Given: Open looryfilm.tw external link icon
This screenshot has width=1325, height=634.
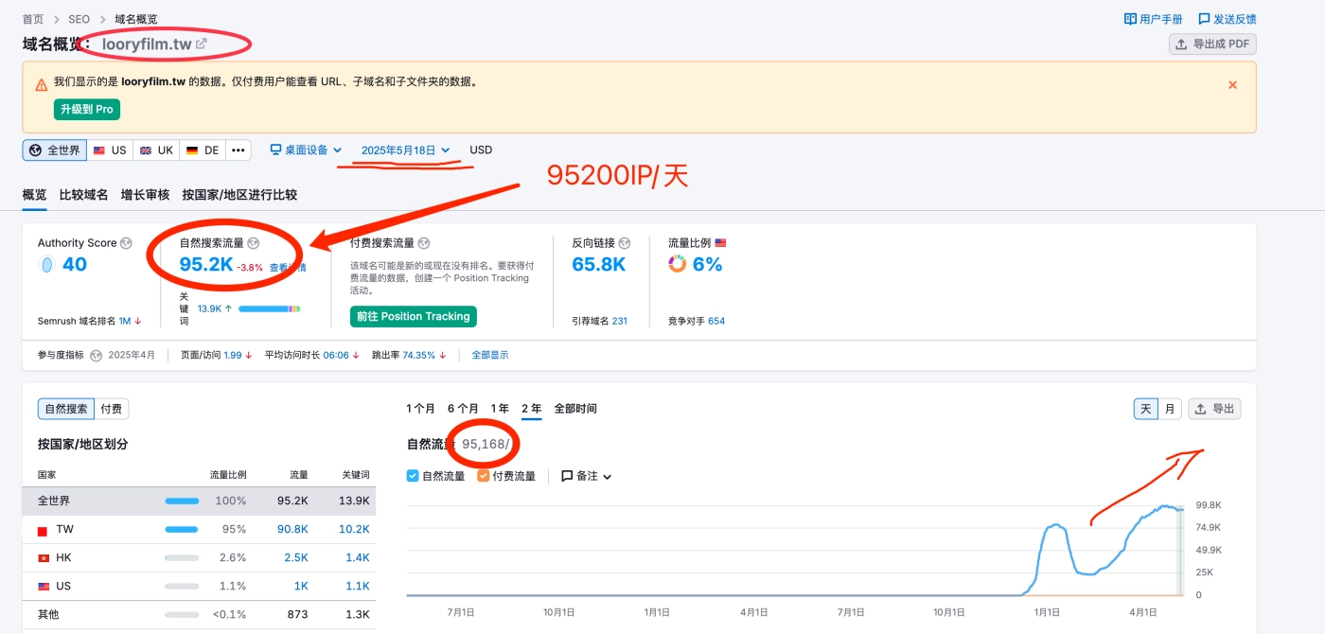Looking at the screenshot, I should [x=202, y=44].
